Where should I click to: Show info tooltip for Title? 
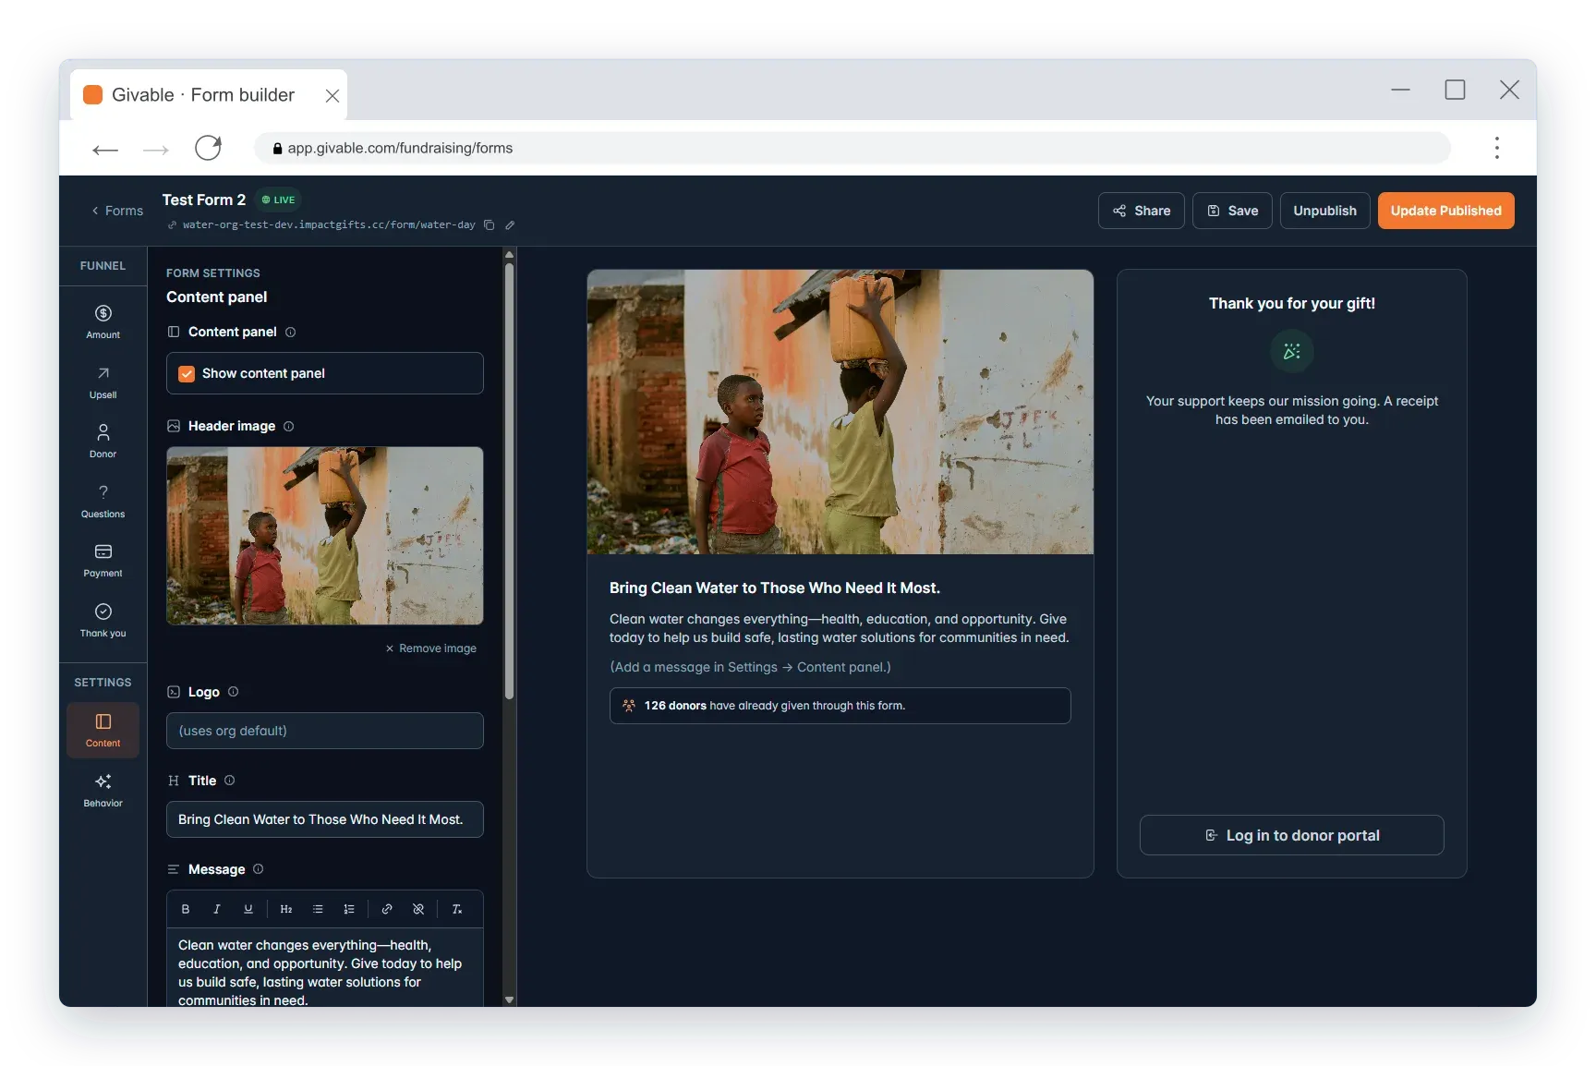(230, 780)
